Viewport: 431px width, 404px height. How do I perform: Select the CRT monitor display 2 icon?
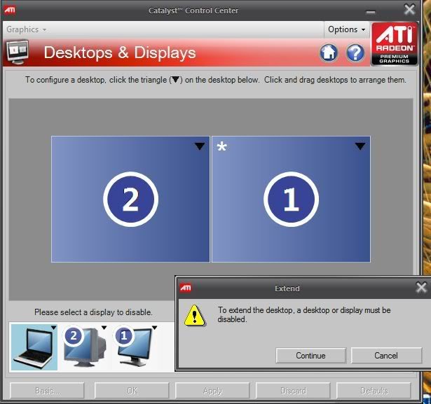(x=85, y=347)
